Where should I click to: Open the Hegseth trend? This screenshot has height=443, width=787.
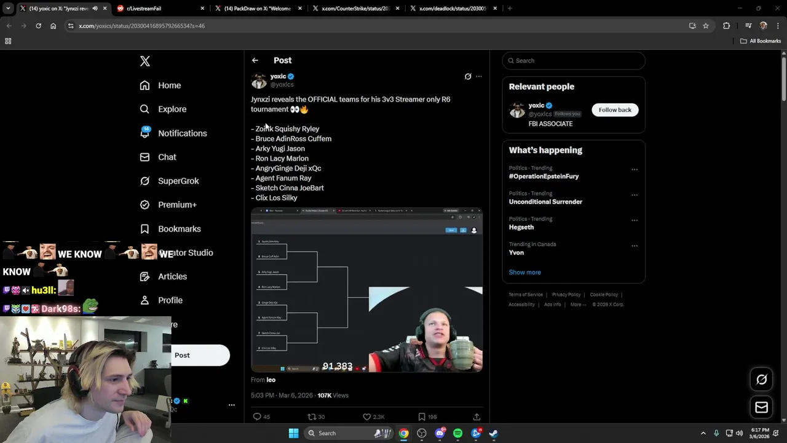click(x=521, y=227)
